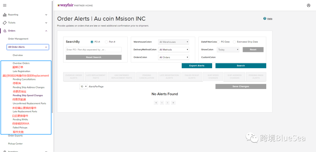Open Order Management in sidebar

click(x=18, y=39)
